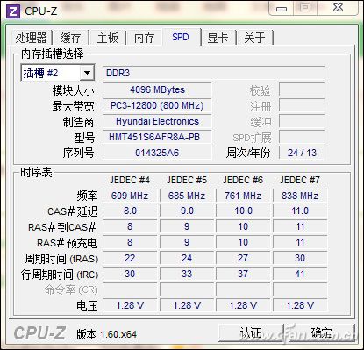Click the CAS# latency 11.0 cell

click(300, 211)
